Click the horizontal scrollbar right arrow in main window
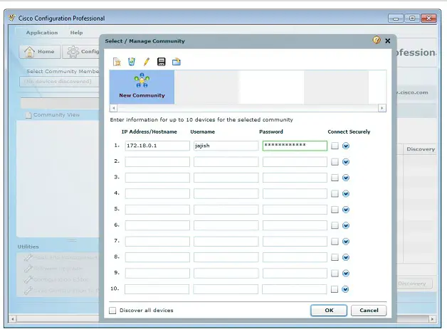 (433, 319)
